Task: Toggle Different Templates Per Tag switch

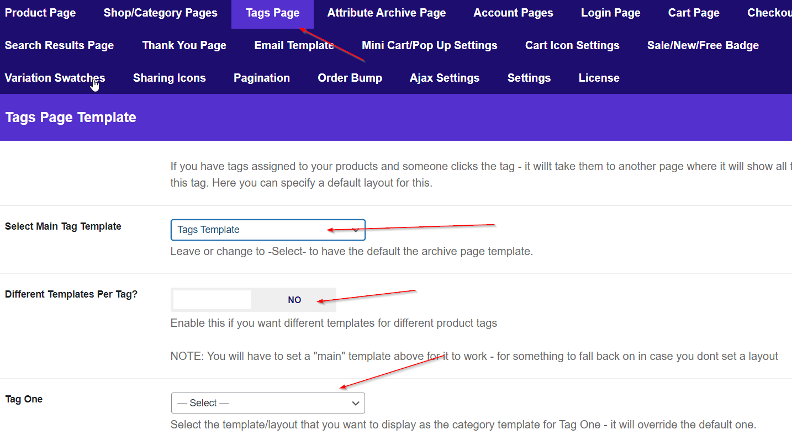Action: pos(253,300)
